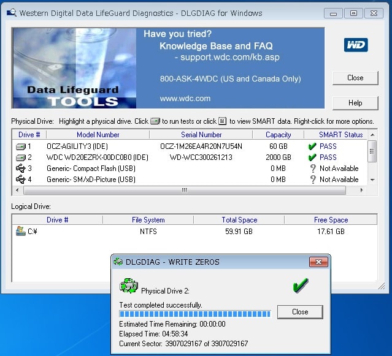Click the drive list scroll up arrow
The height and width of the screenshot is (356, 392).
[x=372, y=135]
